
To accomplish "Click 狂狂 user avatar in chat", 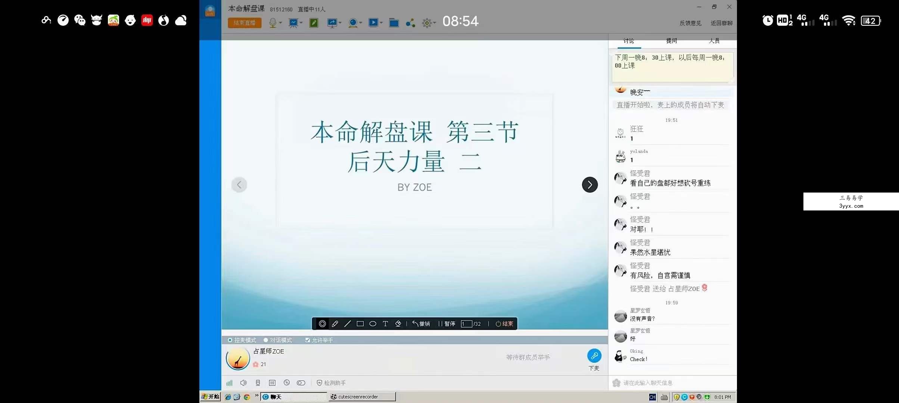I will [x=620, y=133].
